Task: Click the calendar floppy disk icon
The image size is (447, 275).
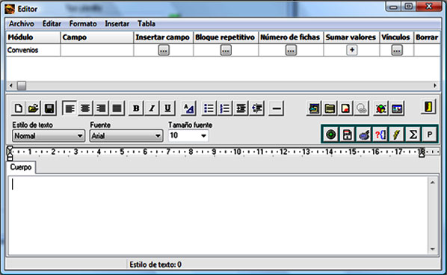Action: [x=348, y=135]
